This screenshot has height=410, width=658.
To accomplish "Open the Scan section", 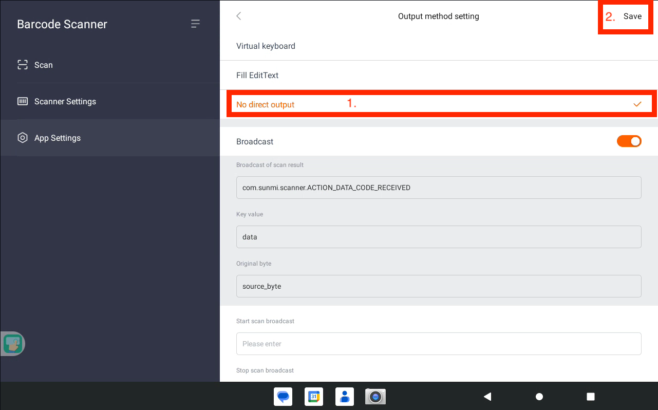I will (110, 65).
